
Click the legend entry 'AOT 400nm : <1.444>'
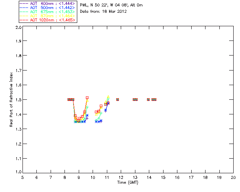48,3
